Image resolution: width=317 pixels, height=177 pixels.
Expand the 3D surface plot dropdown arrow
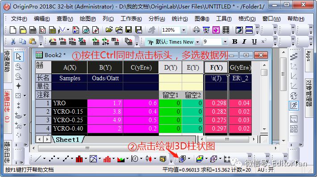[x=206, y=159]
